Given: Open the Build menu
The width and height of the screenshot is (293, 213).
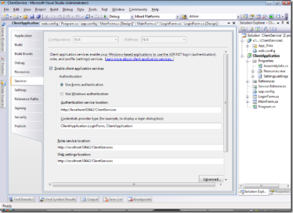Looking at the screenshot, I should point(54,10).
